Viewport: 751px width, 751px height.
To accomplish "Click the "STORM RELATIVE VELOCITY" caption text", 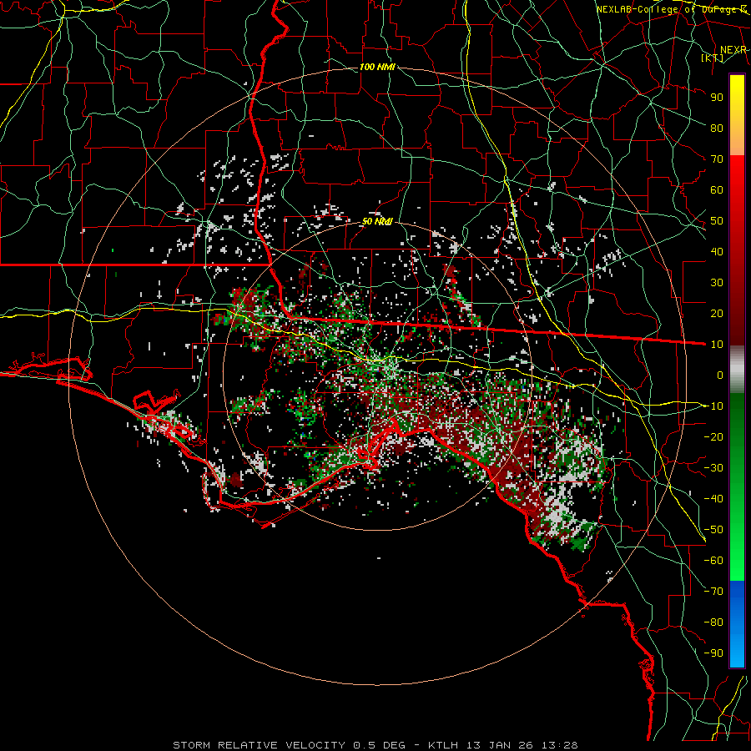I will point(259,745).
